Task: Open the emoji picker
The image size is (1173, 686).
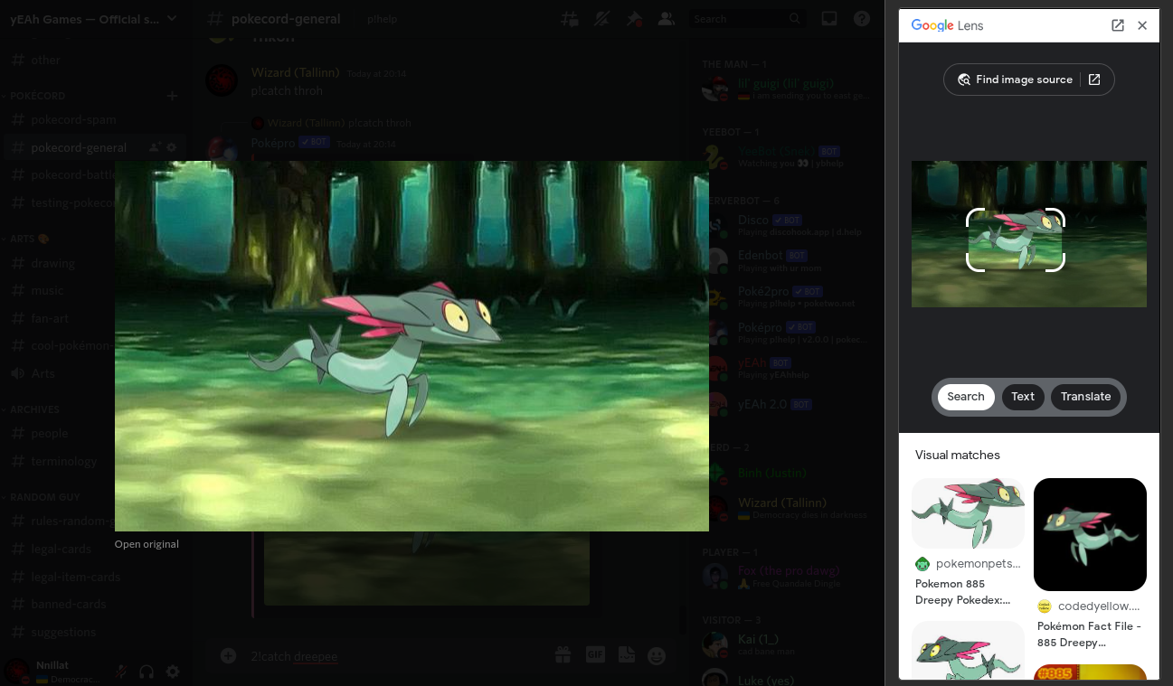Action: pyautogui.click(x=657, y=655)
